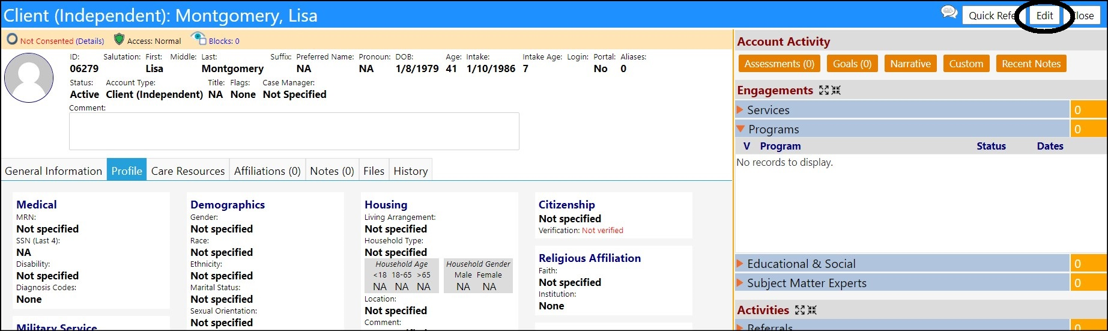Viewport: 1108px width, 331px height.
Task: Open Recent Notes button
Action: 1031,64
